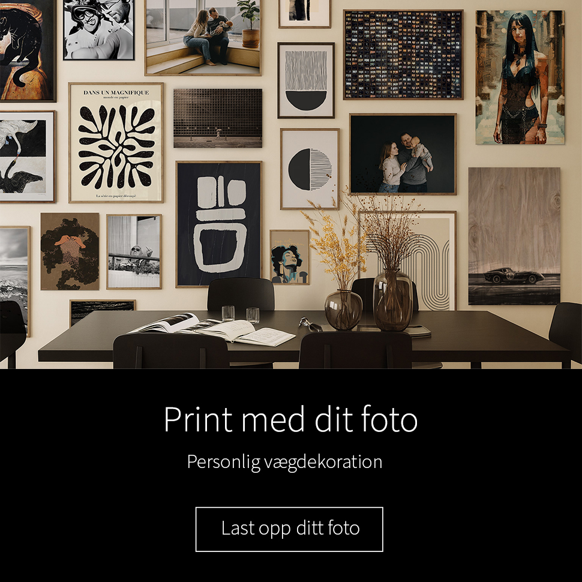
Task: Pick the blue-faced woman pop art print
Action: point(290,257)
